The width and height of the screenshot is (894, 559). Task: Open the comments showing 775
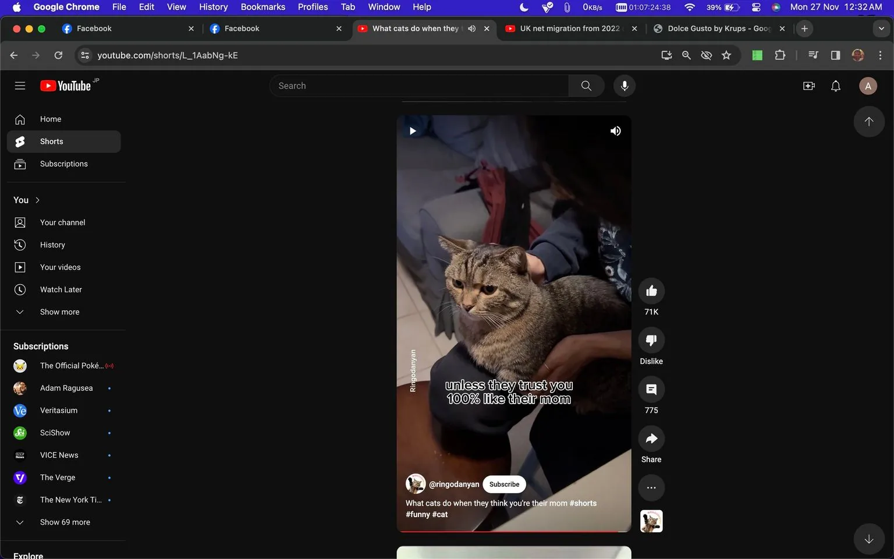651,389
